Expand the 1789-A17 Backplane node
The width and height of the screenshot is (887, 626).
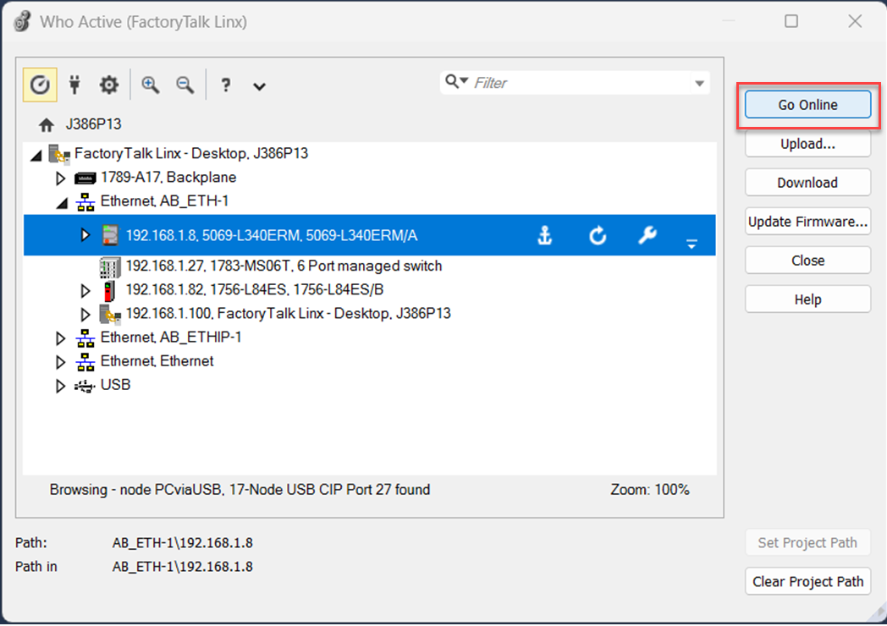tap(59, 178)
